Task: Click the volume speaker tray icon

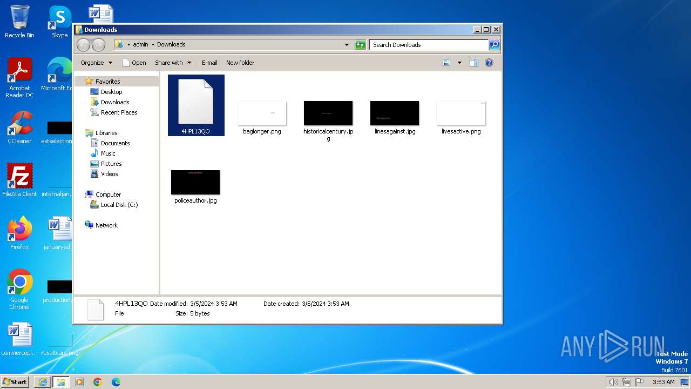Action: coord(613,382)
